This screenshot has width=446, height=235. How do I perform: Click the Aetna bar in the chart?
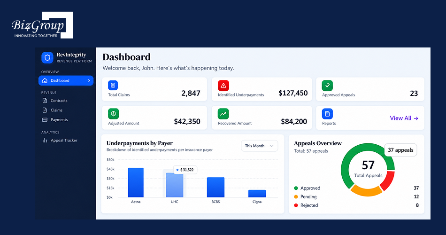[x=136, y=182]
